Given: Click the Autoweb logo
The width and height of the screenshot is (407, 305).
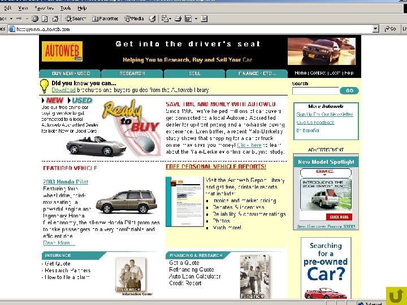Looking at the screenshot, I should coord(62,51).
